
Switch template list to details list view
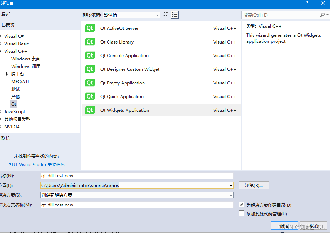[175, 15]
